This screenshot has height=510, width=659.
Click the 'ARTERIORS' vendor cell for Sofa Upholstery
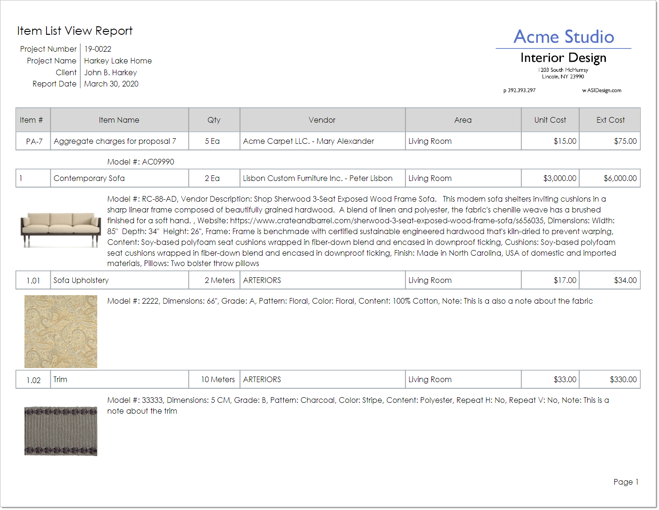[x=322, y=280]
